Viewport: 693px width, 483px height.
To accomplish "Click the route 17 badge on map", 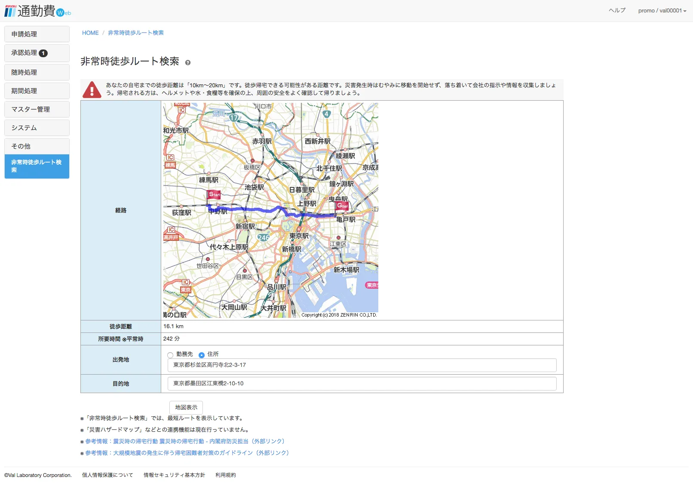I will pyautogui.click(x=234, y=117).
